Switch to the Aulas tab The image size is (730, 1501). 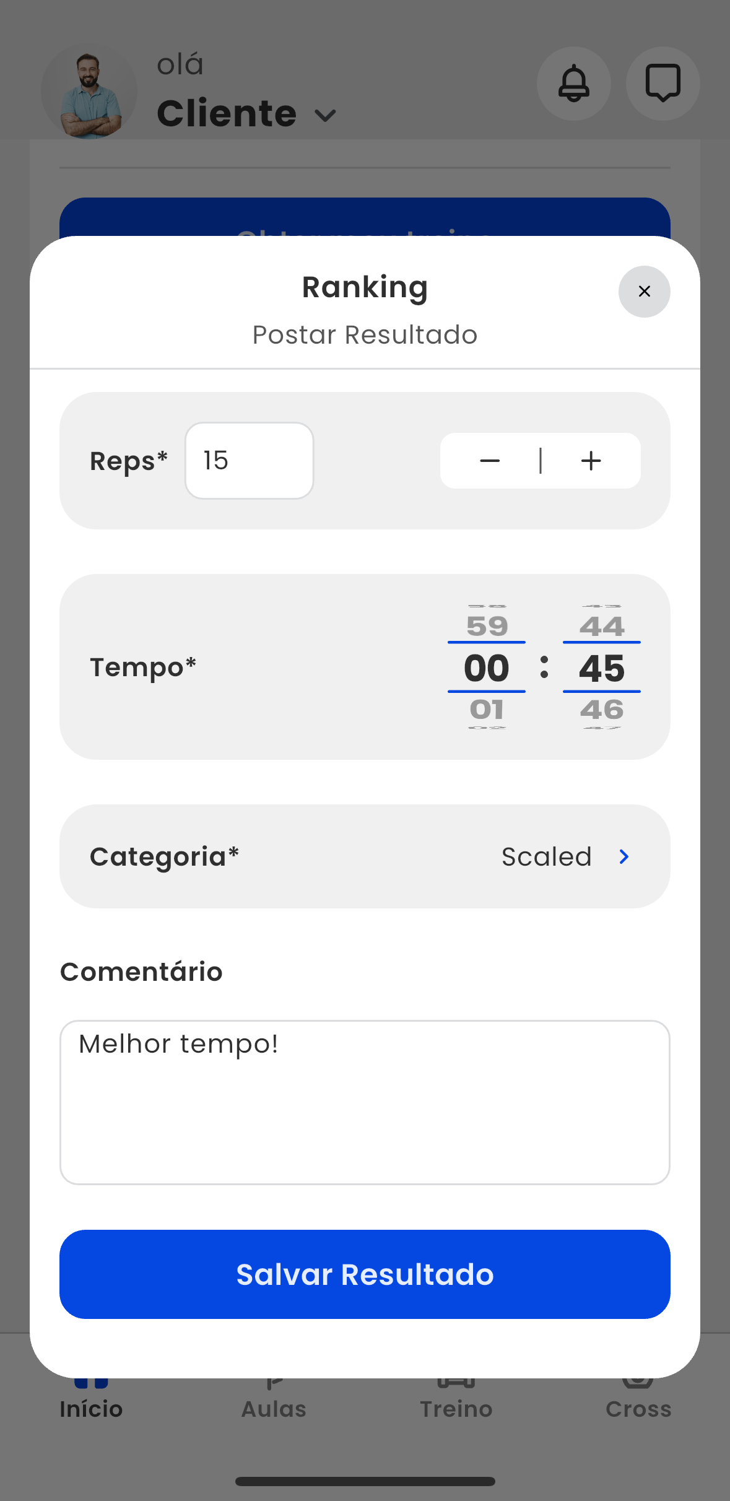(x=274, y=1407)
